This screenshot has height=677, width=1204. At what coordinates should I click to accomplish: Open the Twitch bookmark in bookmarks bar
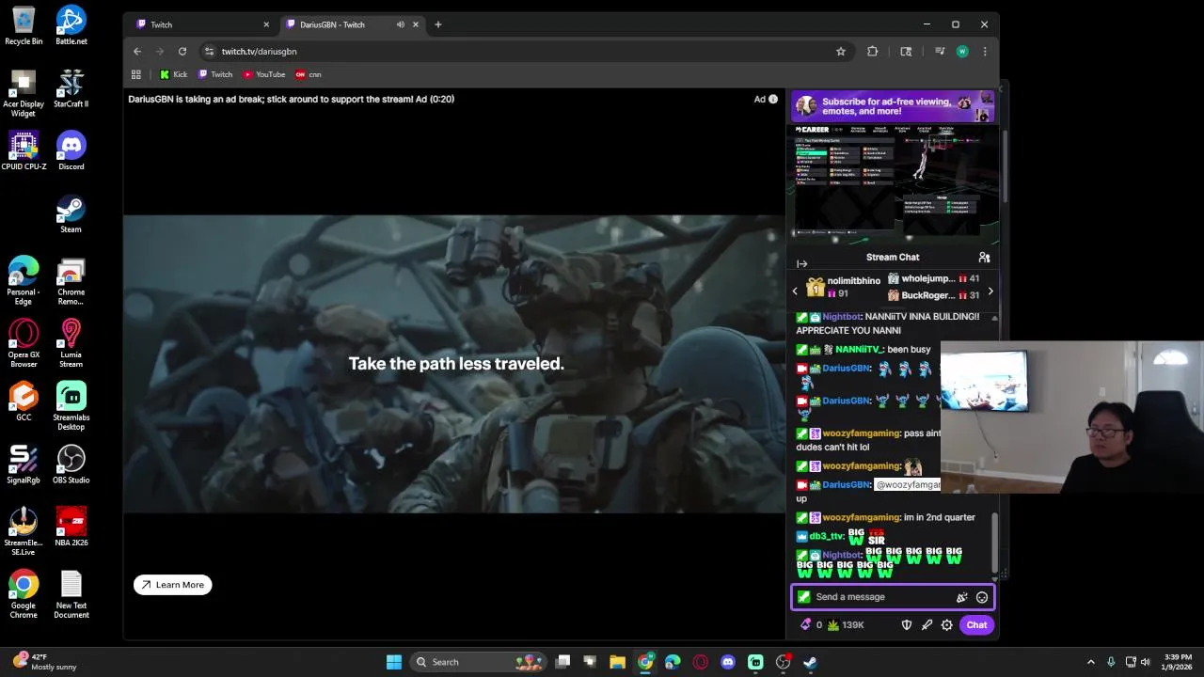(215, 74)
